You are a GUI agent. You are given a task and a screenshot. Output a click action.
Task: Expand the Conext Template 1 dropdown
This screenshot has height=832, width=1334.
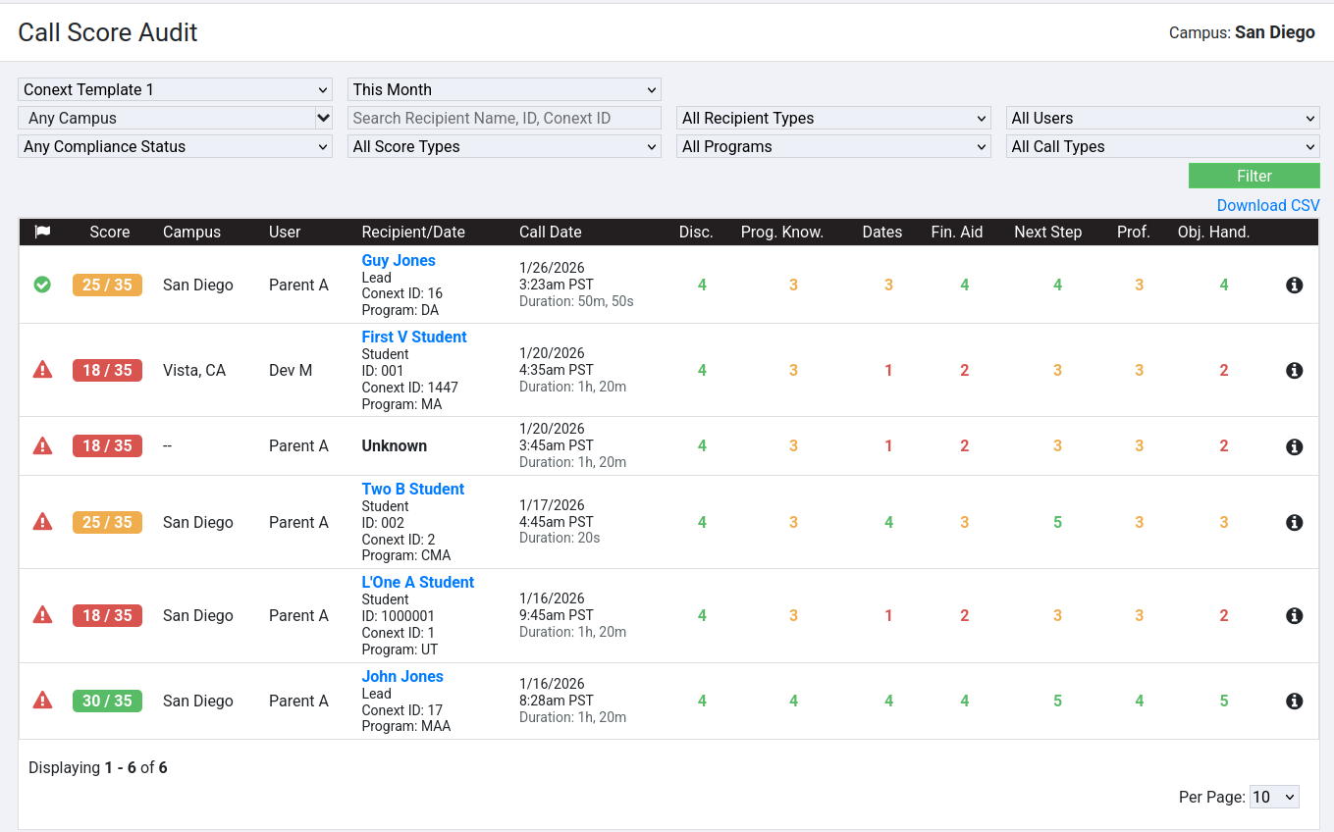coord(175,89)
